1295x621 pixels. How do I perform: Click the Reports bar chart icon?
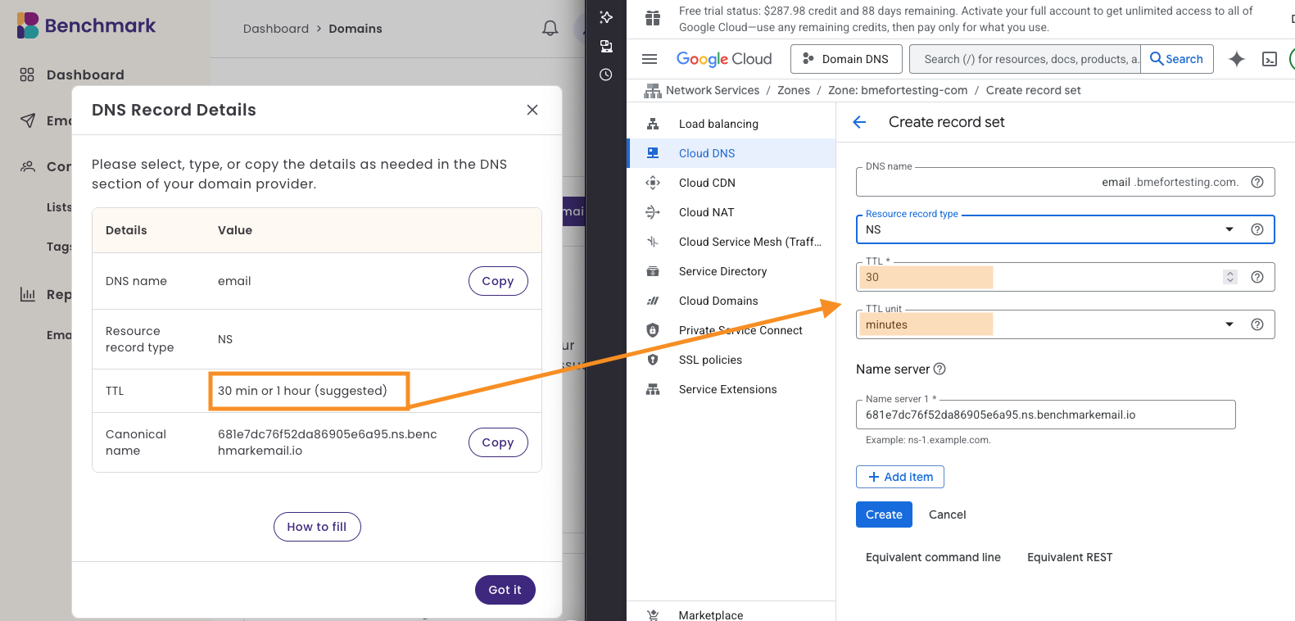pyautogui.click(x=27, y=294)
